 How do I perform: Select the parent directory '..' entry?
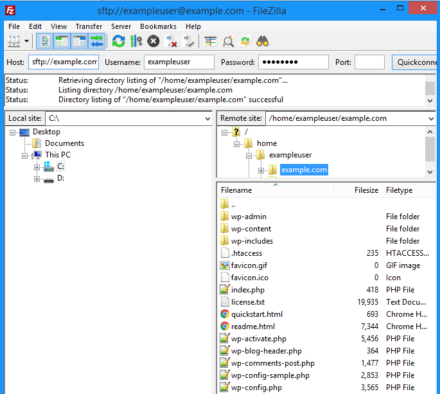point(326,204)
